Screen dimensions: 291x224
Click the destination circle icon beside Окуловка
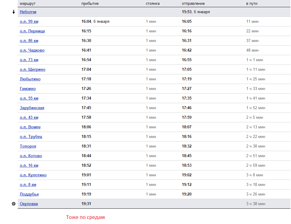point(14,204)
